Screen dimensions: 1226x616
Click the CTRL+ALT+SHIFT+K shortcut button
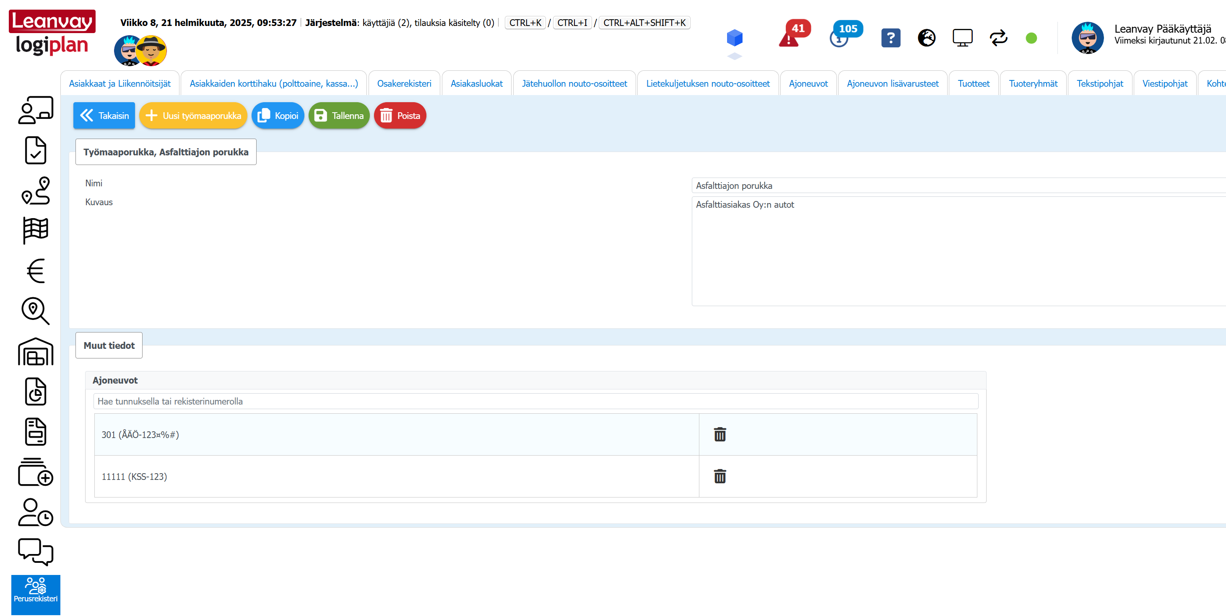pos(644,22)
